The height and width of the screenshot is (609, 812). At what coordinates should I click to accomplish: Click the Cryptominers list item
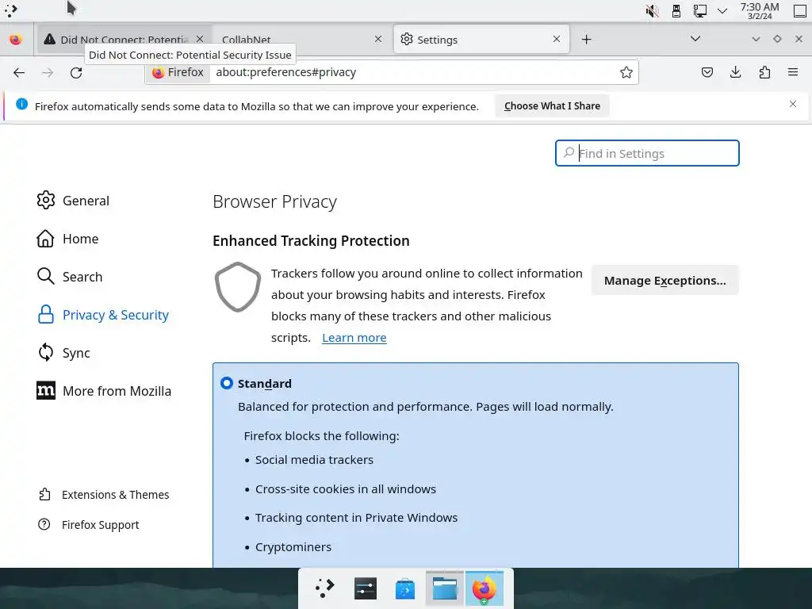pos(293,547)
